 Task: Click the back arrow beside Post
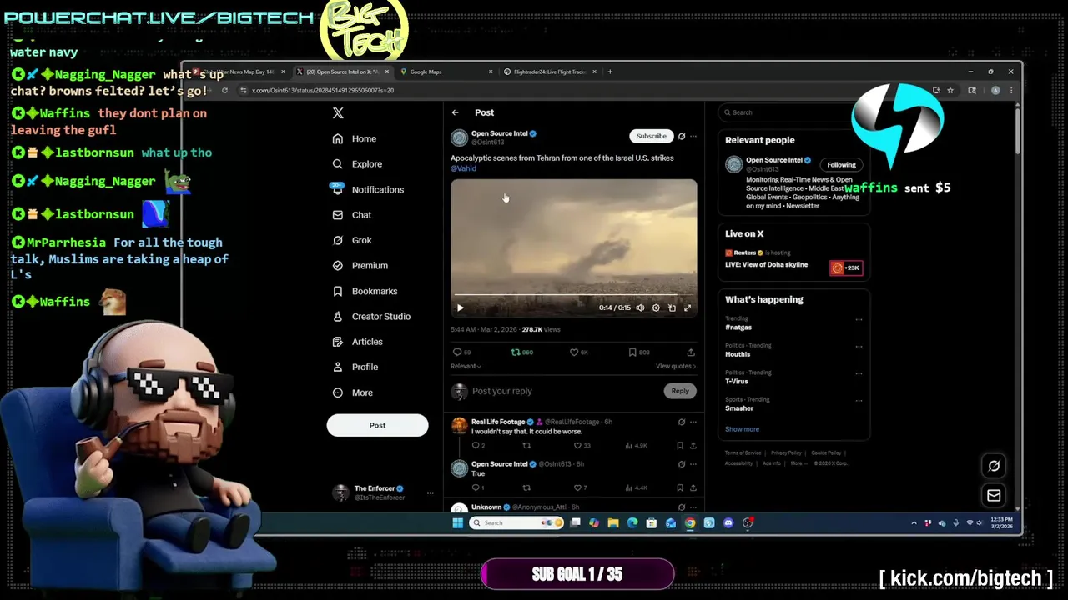point(456,112)
